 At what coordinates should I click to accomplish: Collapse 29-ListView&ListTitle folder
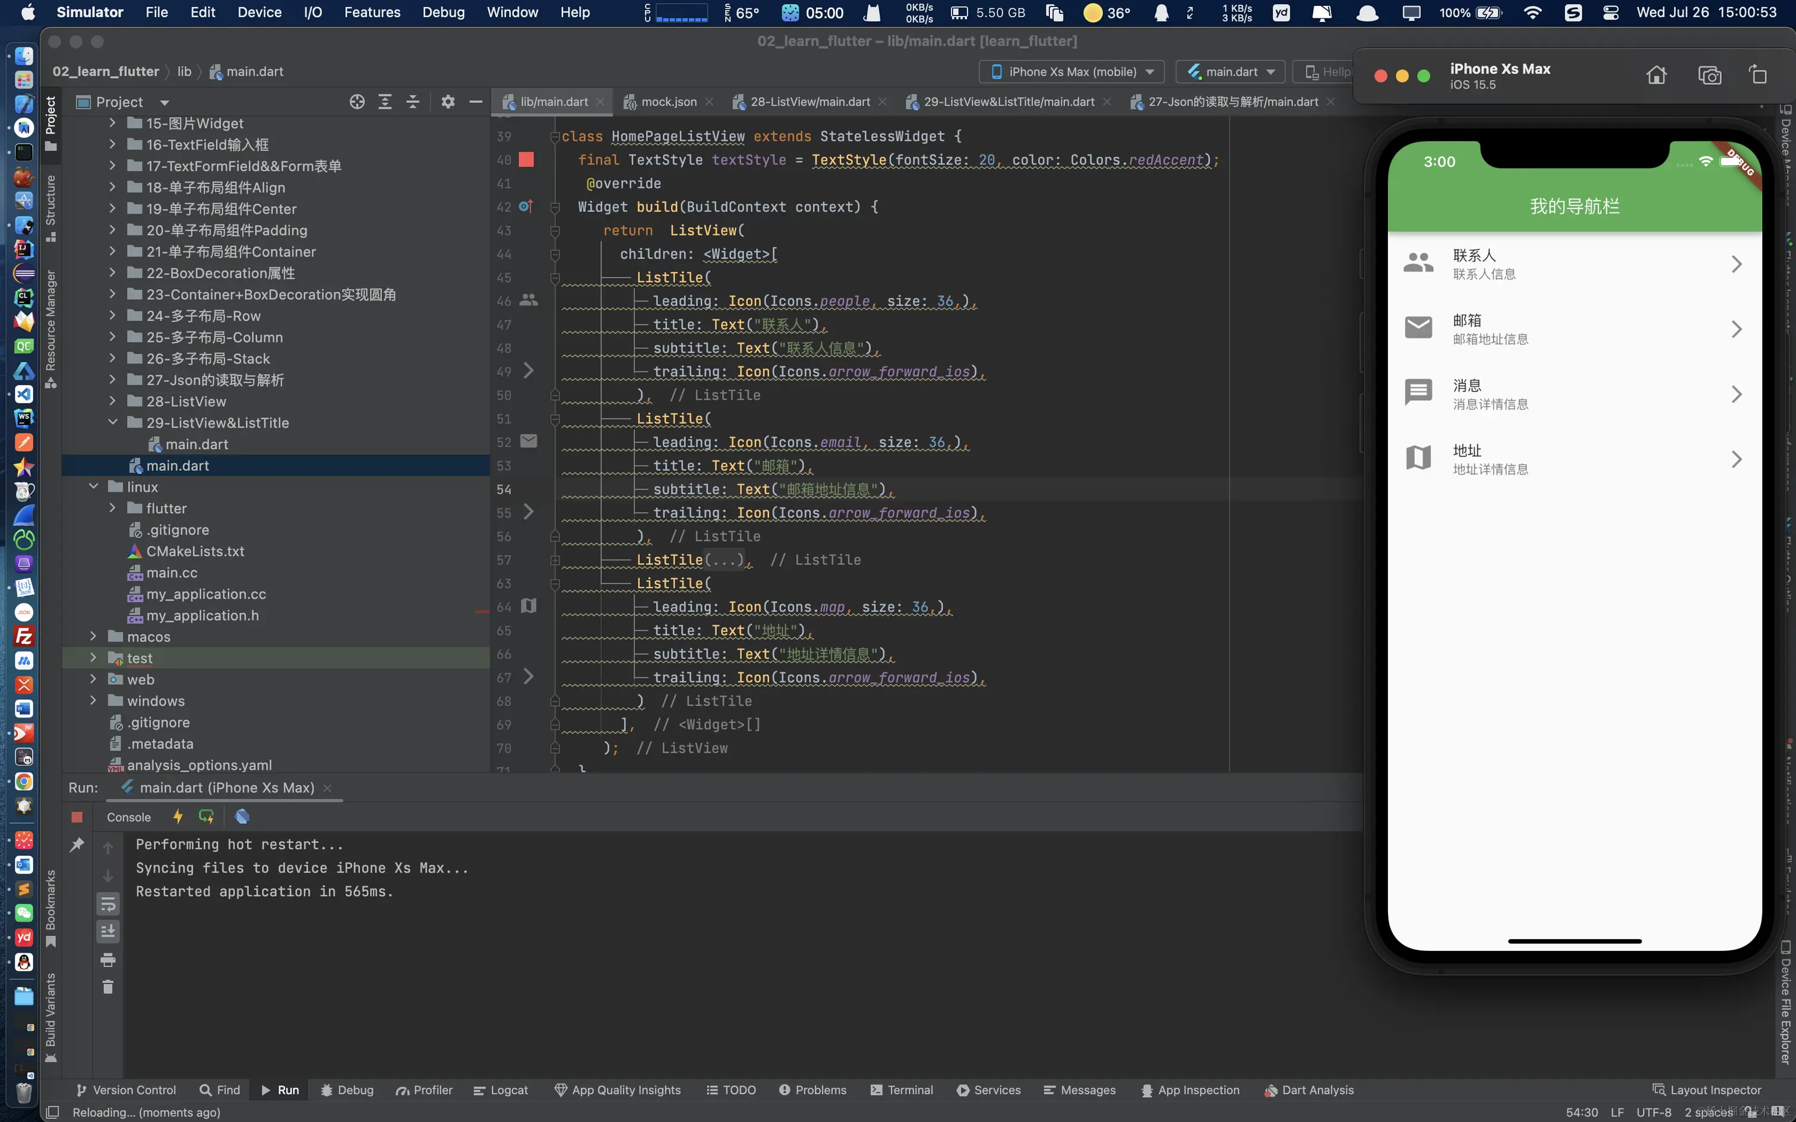tap(113, 422)
